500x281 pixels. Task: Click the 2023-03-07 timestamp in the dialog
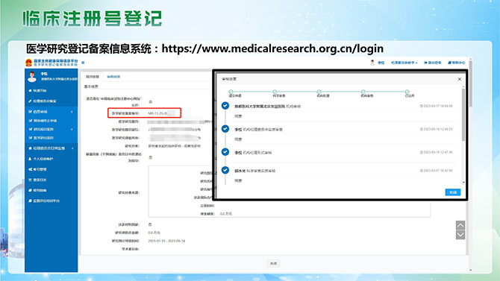pos(437,171)
